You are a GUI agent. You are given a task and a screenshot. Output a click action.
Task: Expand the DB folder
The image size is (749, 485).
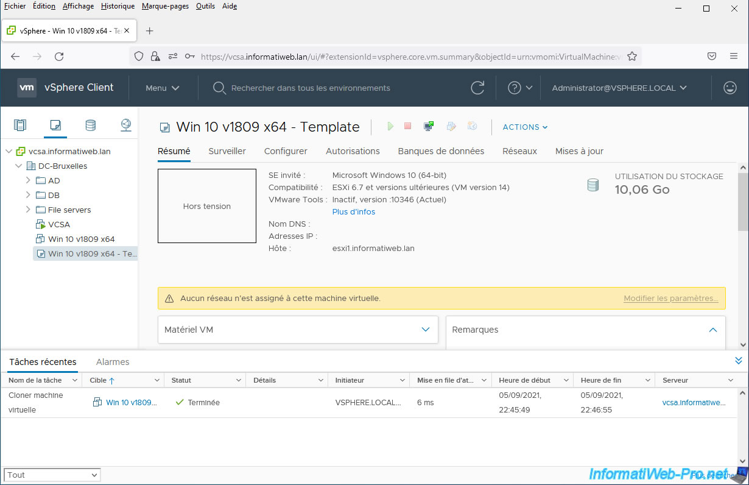click(x=28, y=195)
